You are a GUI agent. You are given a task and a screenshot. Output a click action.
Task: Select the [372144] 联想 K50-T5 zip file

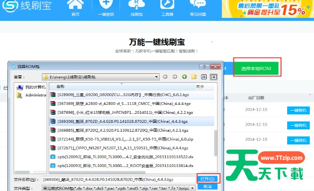tap(132, 139)
